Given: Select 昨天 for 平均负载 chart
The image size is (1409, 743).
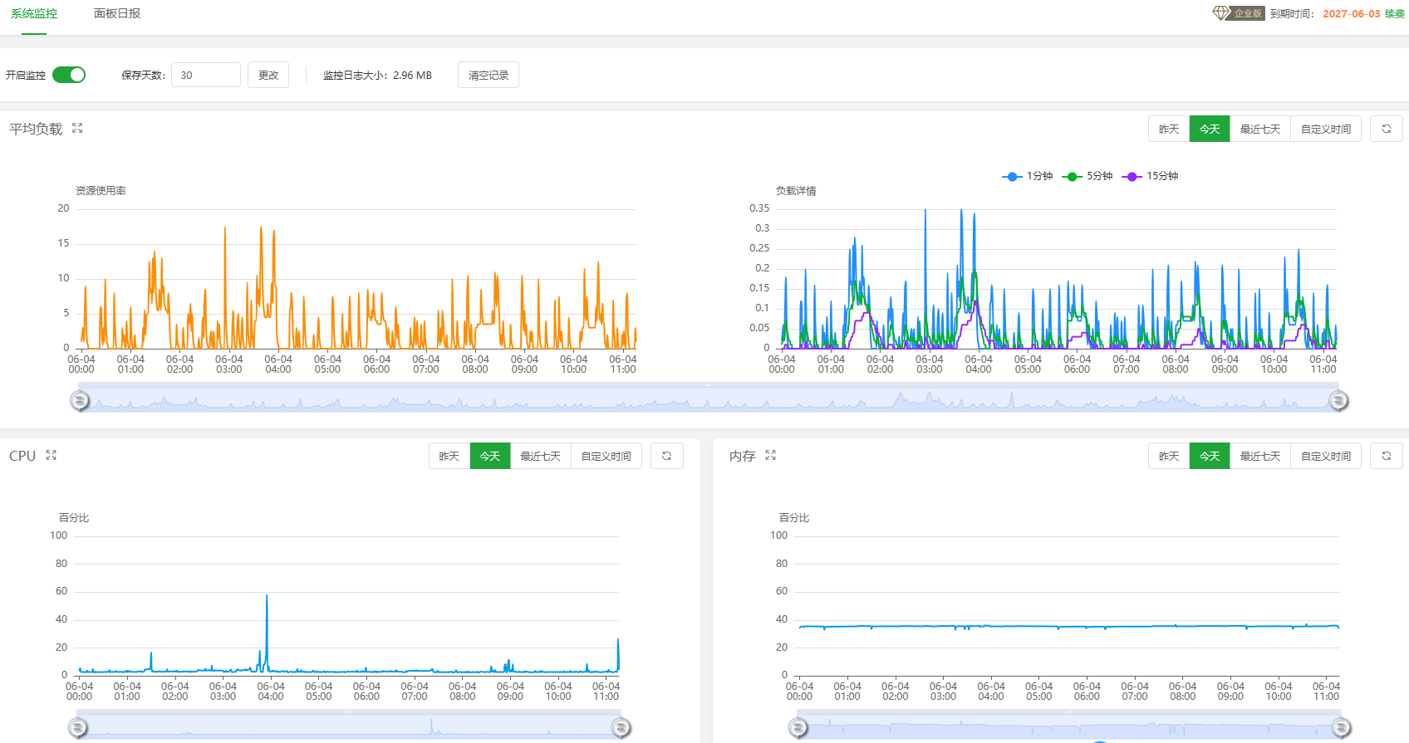Looking at the screenshot, I should 1169,129.
